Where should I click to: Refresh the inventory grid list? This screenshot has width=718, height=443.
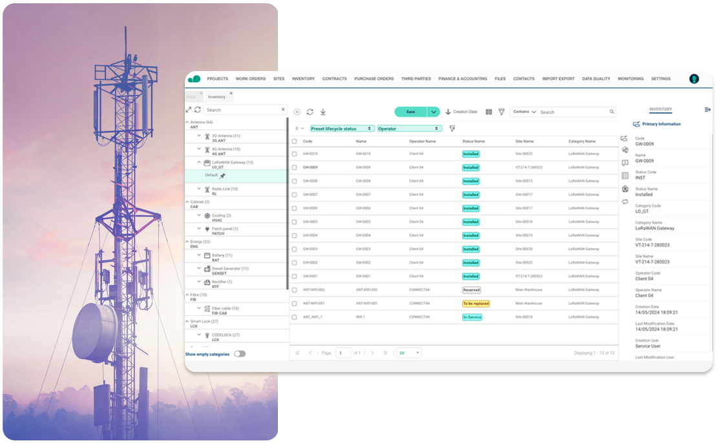[x=310, y=112]
